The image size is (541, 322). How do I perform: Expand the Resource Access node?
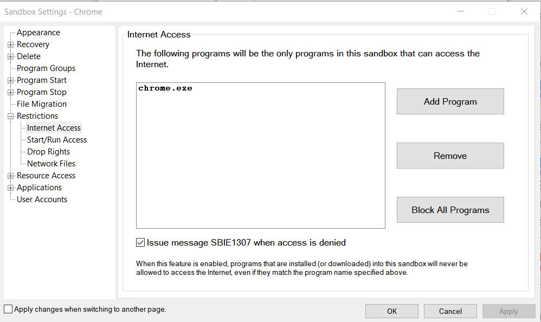point(11,176)
